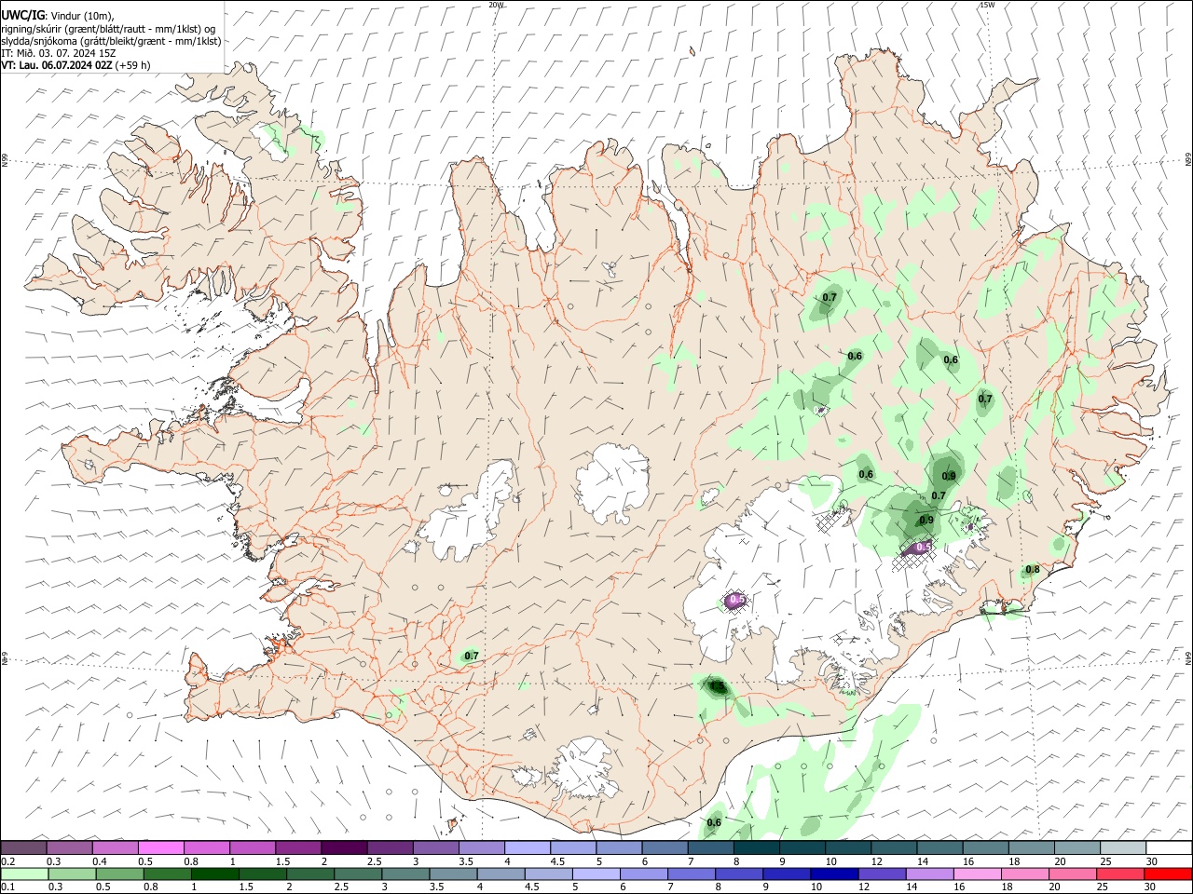Click the '20W' longitude label

496,5
